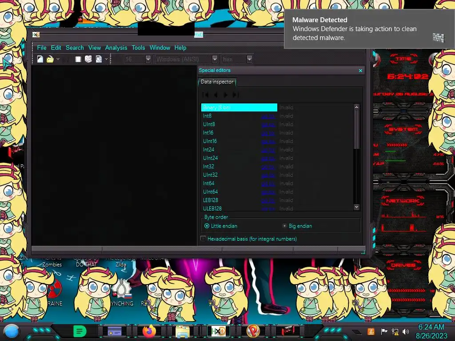Close the Special editors panel
Screen dimensions: 455x341
[360, 71]
